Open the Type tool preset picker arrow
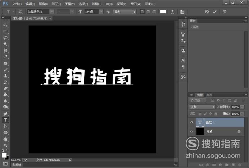 click(x=13, y=12)
